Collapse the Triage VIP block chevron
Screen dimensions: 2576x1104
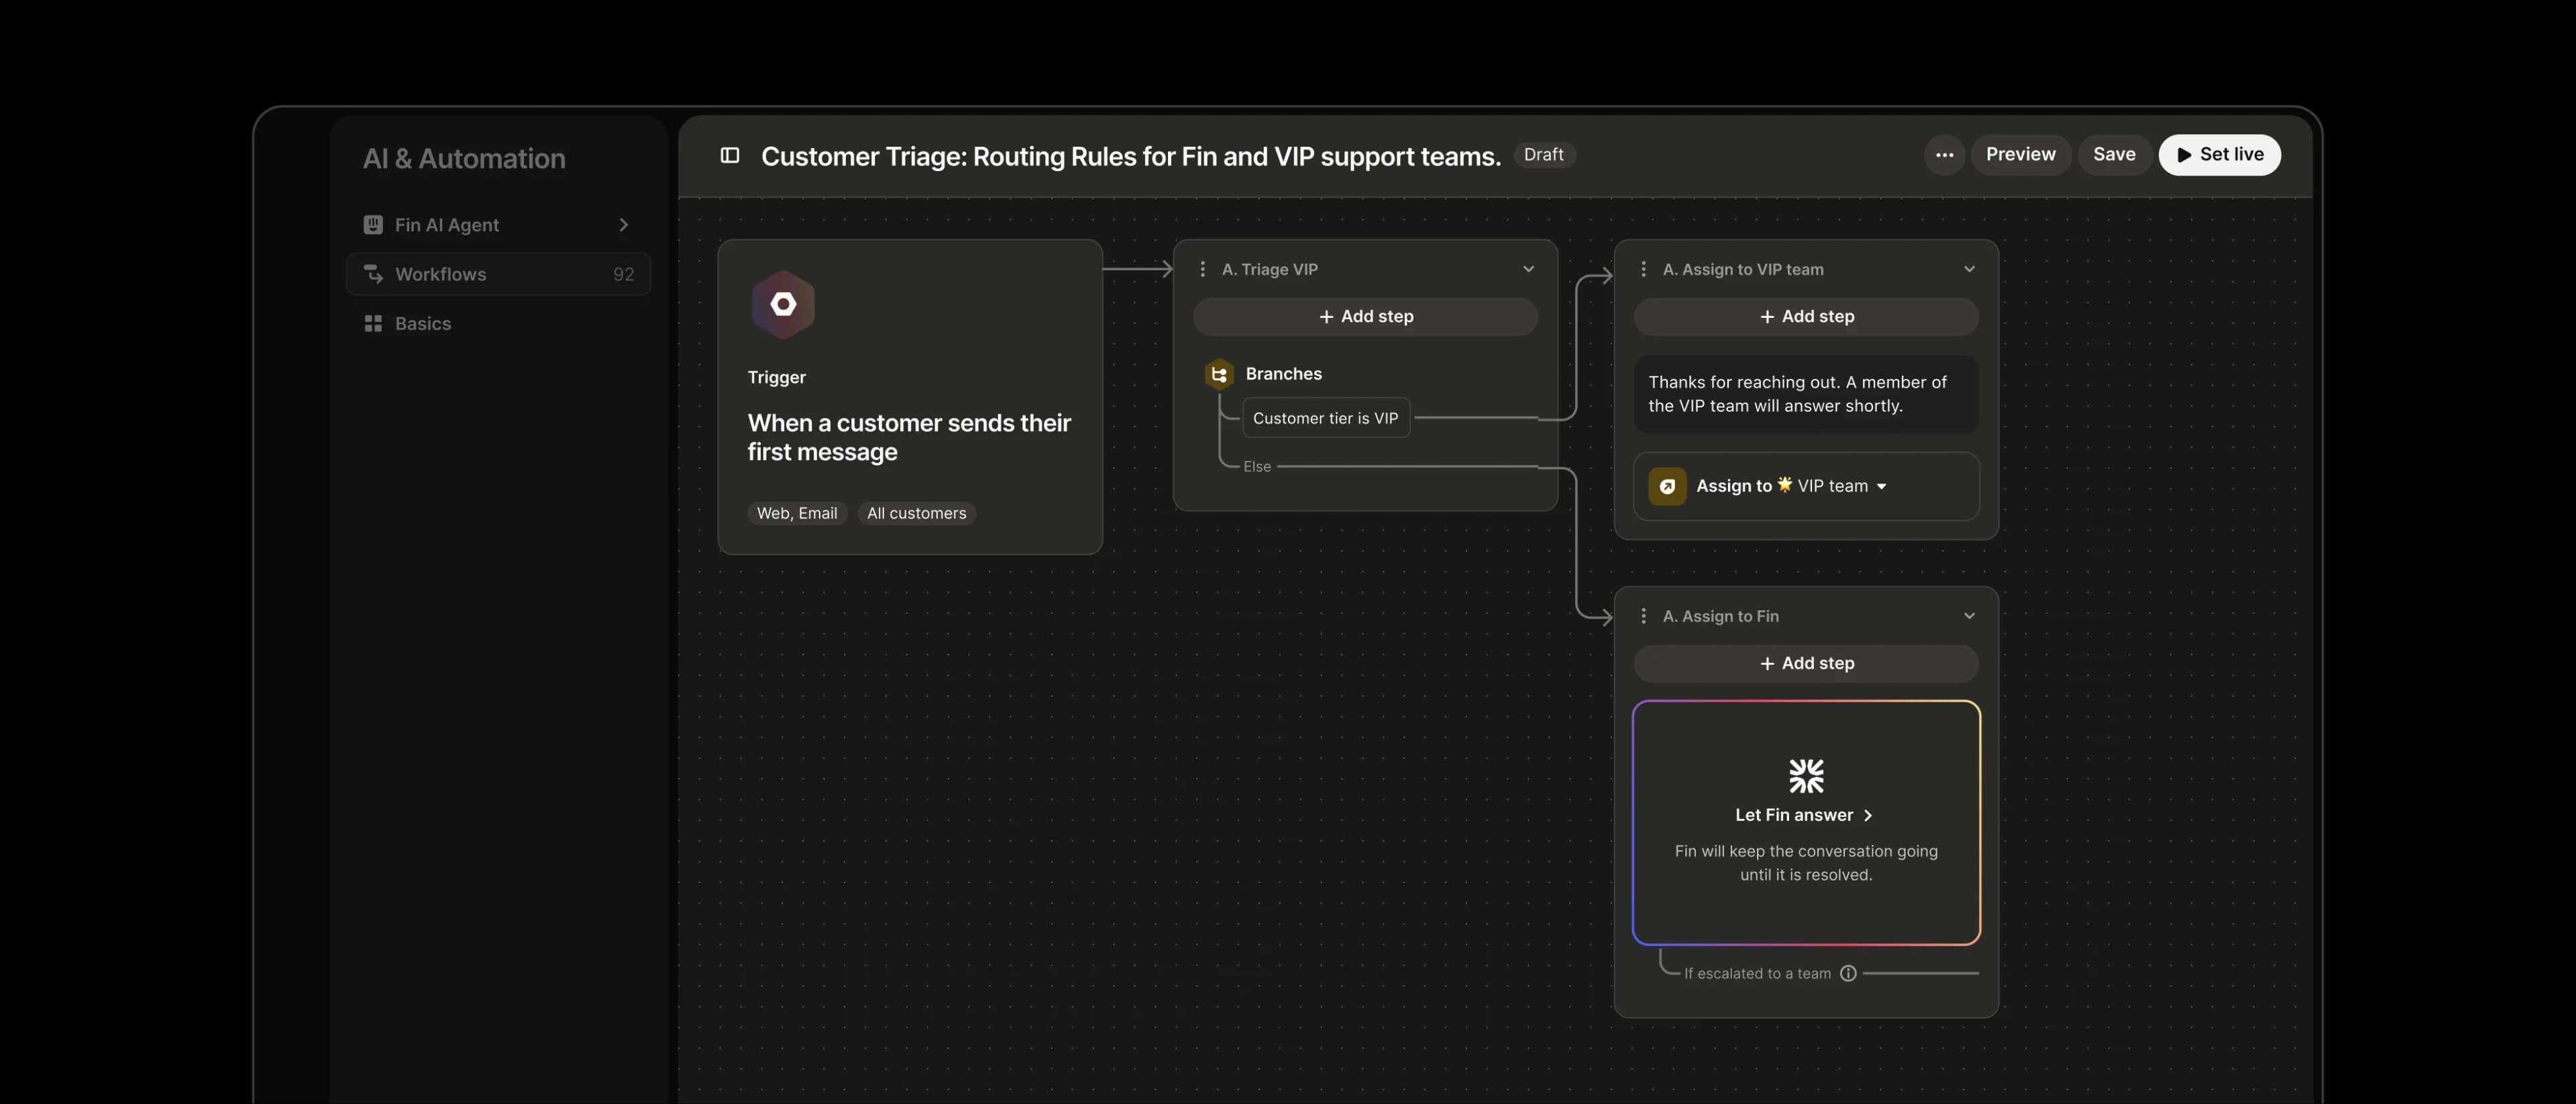click(x=1528, y=269)
